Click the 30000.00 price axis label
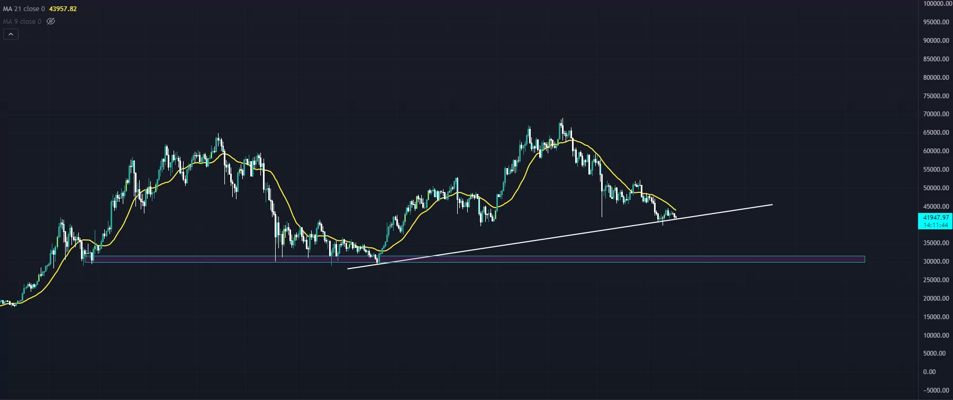Viewport: 953px width, 400px height. (x=936, y=262)
